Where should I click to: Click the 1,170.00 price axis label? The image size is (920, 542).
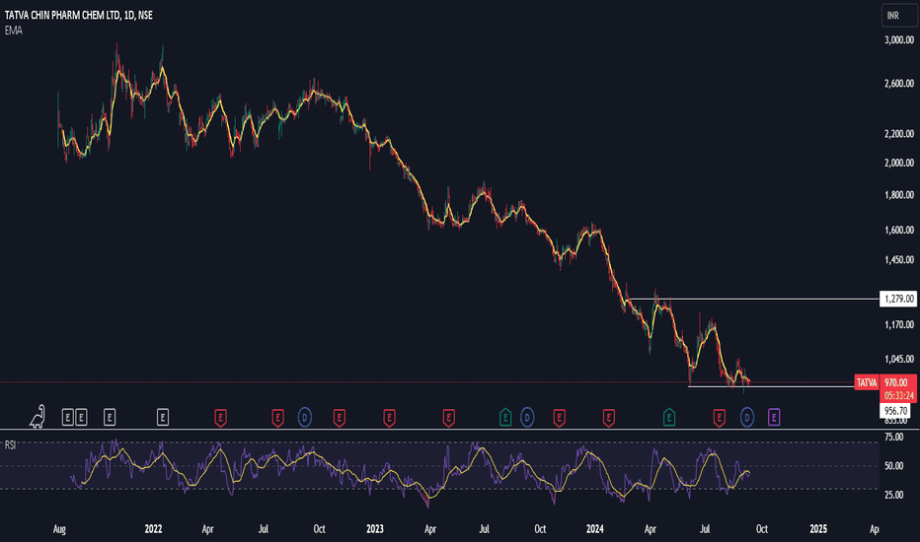[899, 324]
